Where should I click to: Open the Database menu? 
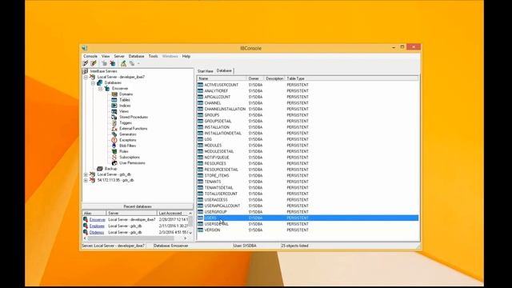(x=137, y=56)
